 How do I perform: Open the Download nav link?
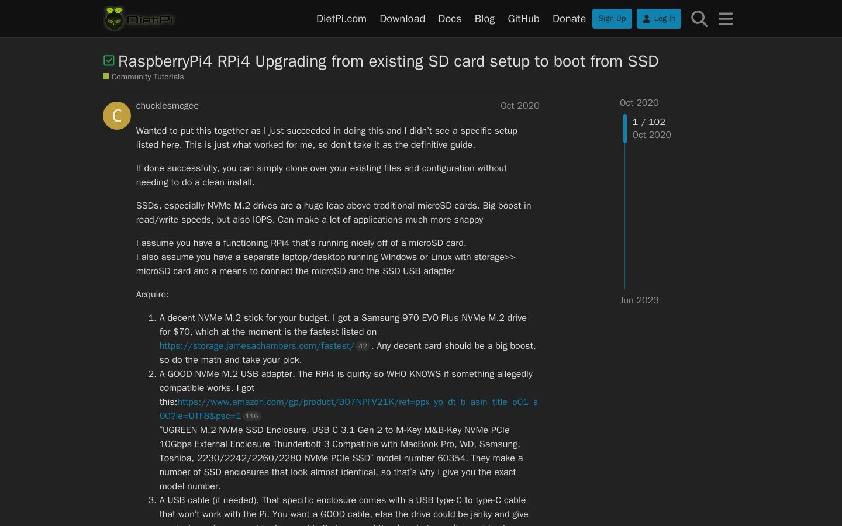click(x=402, y=19)
